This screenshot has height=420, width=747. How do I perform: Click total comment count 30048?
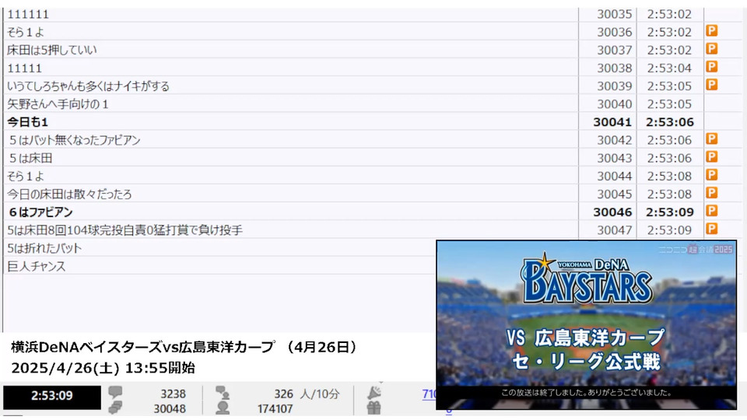point(170,408)
